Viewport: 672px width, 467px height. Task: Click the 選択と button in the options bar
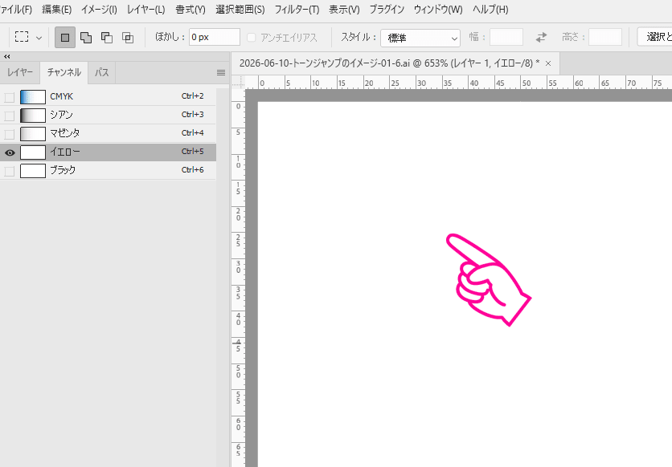coord(655,37)
